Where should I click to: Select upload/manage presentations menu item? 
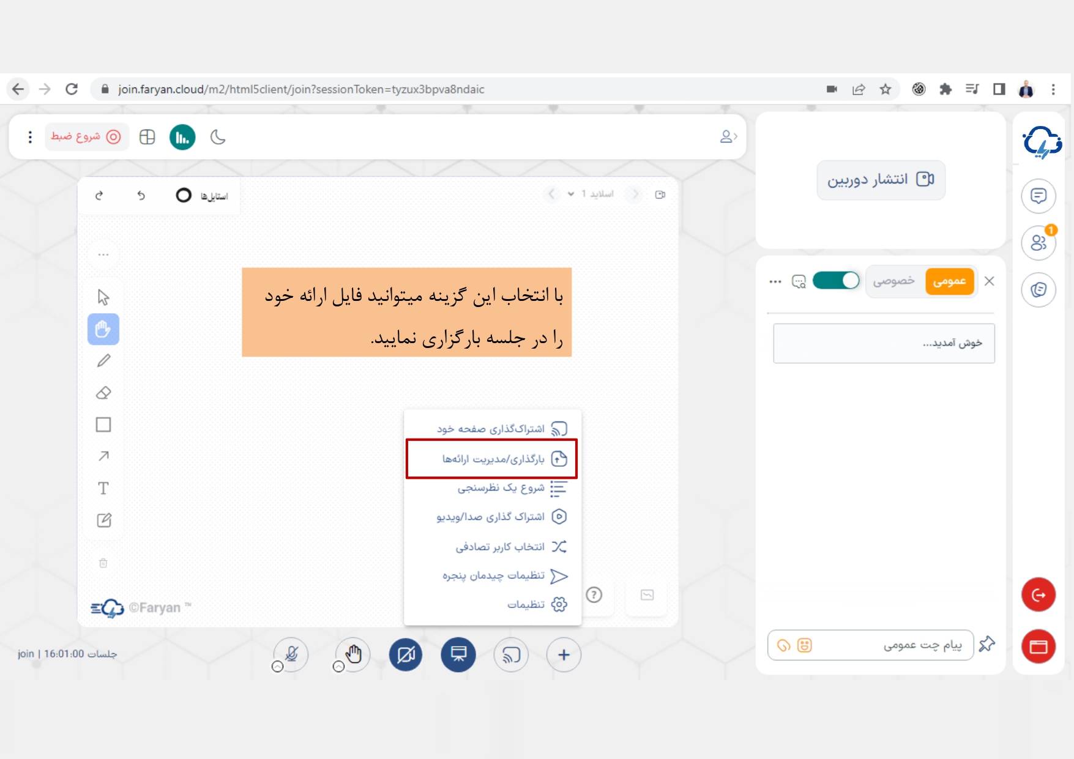click(492, 459)
